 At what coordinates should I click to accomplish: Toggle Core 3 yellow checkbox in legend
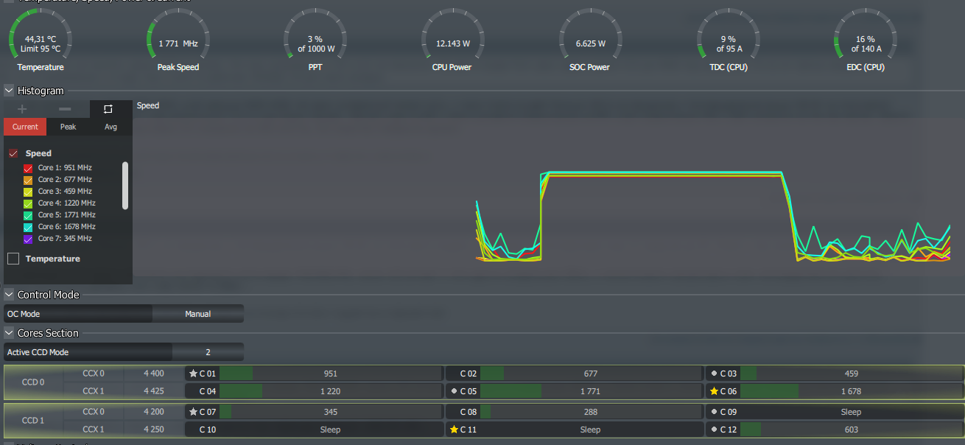pyautogui.click(x=29, y=192)
